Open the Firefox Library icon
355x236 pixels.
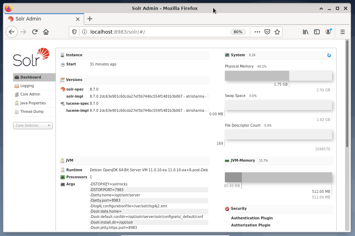click(x=305, y=32)
